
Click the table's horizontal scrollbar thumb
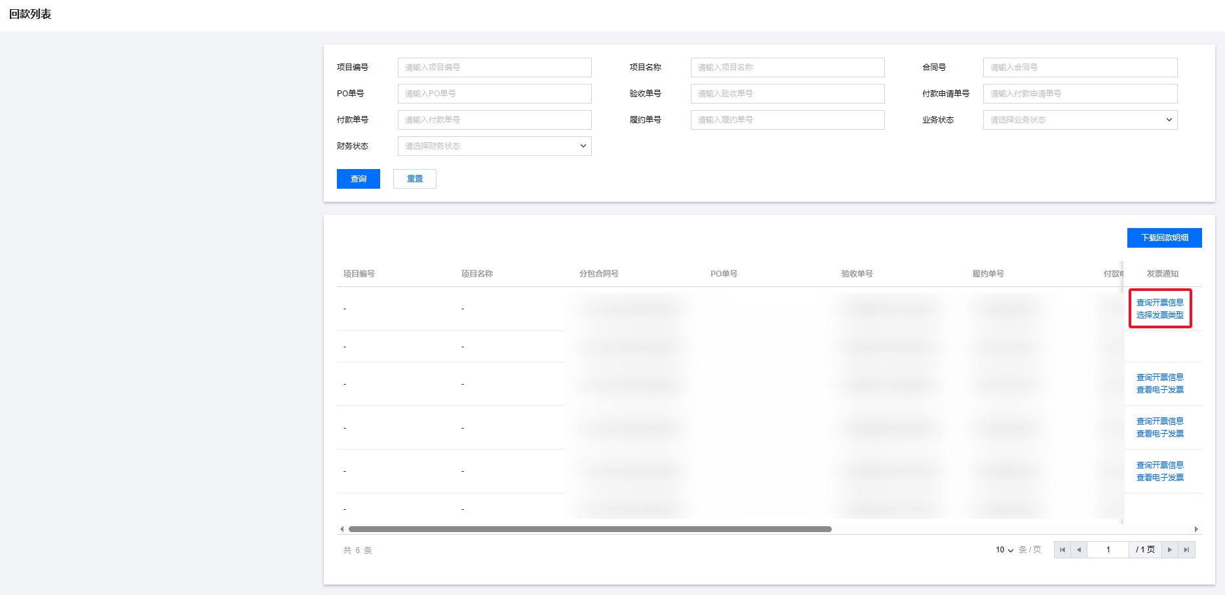(590, 529)
